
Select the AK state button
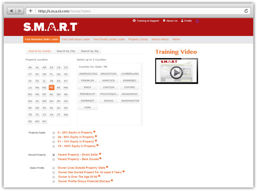(30, 67)
